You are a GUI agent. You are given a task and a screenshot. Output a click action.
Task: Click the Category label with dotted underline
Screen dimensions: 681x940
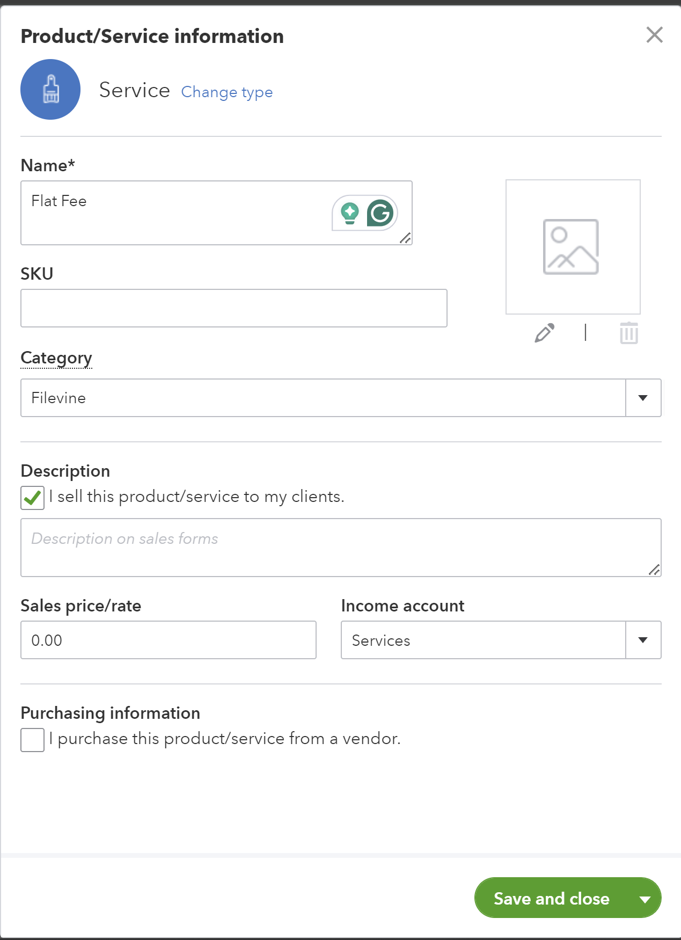(56, 358)
